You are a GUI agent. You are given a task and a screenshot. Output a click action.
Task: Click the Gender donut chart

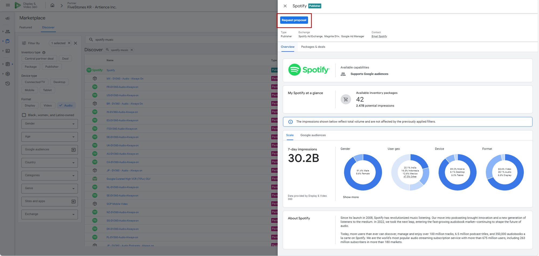click(x=363, y=172)
